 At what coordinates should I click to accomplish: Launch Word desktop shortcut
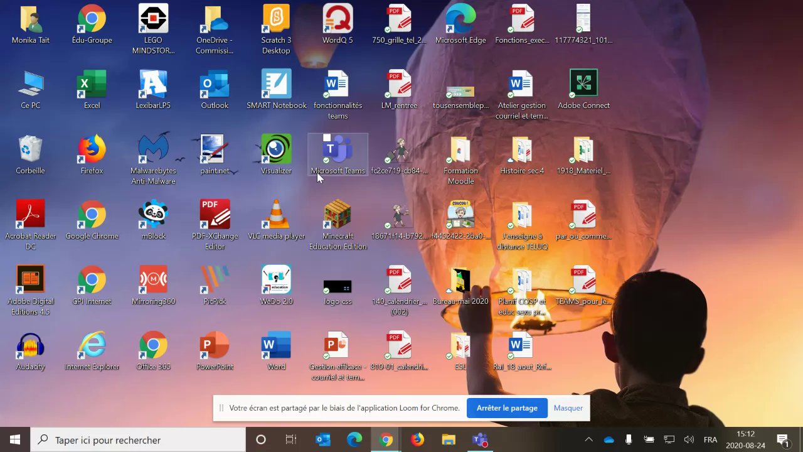point(276,352)
